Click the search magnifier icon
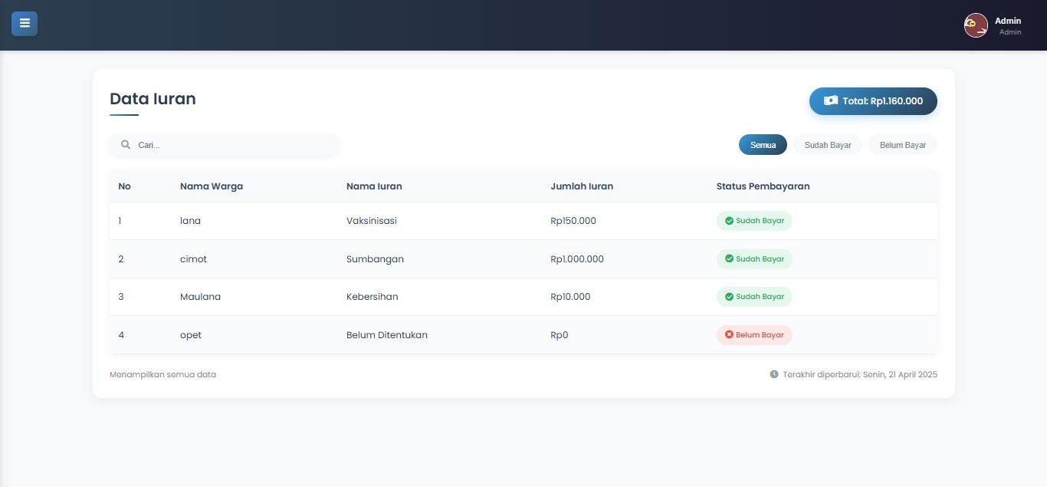The height and width of the screenshot is (487, 1047). 126,145
